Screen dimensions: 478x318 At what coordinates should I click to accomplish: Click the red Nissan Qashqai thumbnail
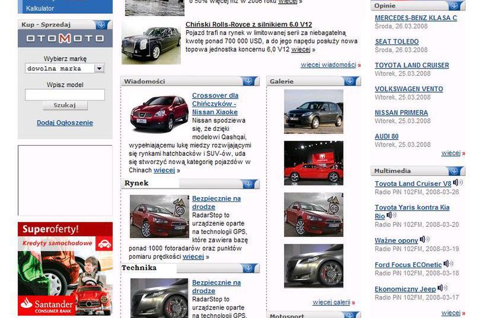coord(159,114)
